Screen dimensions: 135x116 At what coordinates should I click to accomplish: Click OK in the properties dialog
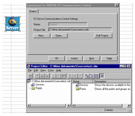[57, 58]
